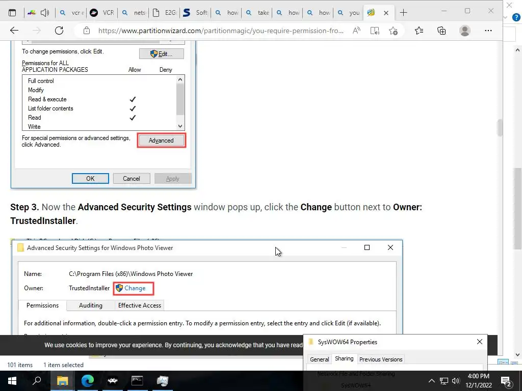Screen dimensions: 522x391
Task: Open Sharing tab in SysWOW64 Properties
Action: (344, 359)
